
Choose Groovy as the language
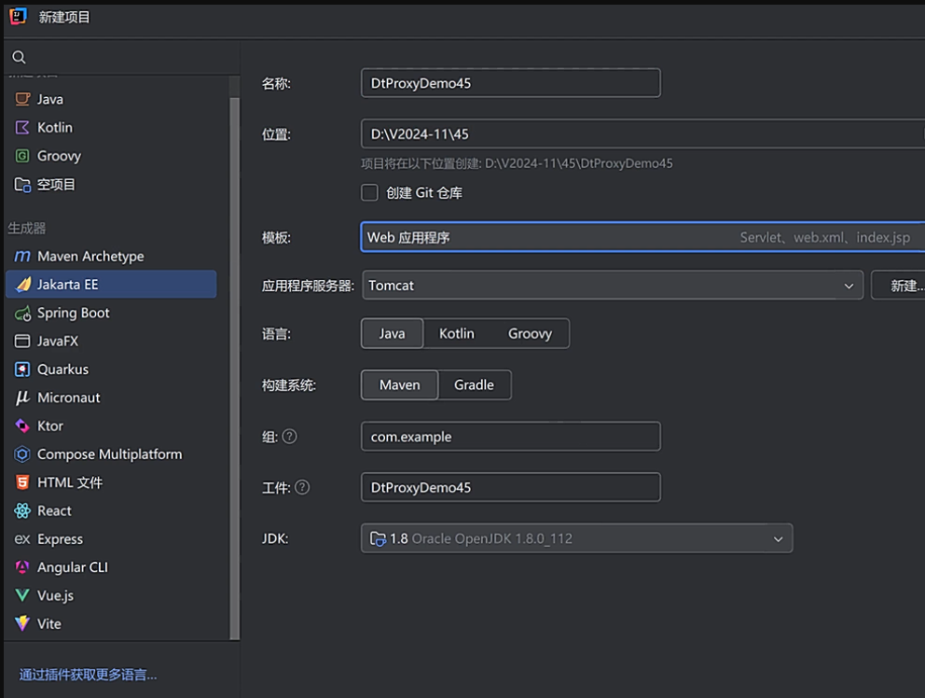[530, 334]
